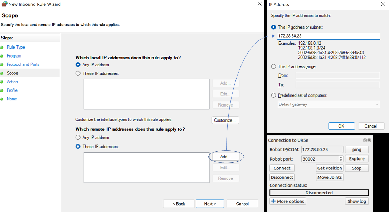Screen dimensions: 389x212
Task: Expand More options with the plus icon
Action: [x=273, y=201]
